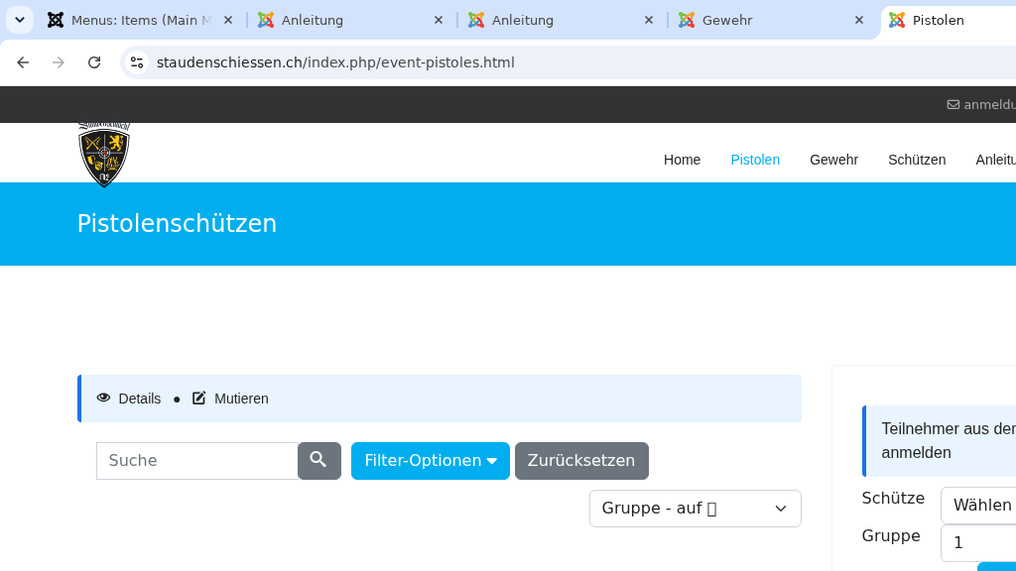The width and height of the screenshot is (1016, 571).
Task: Click the browser forward arrow
Action: click(59, 62)
